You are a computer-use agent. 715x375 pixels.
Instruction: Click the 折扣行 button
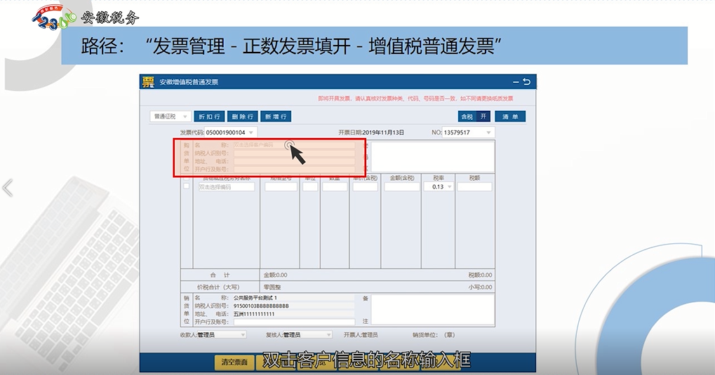click(x=209, y=116)
